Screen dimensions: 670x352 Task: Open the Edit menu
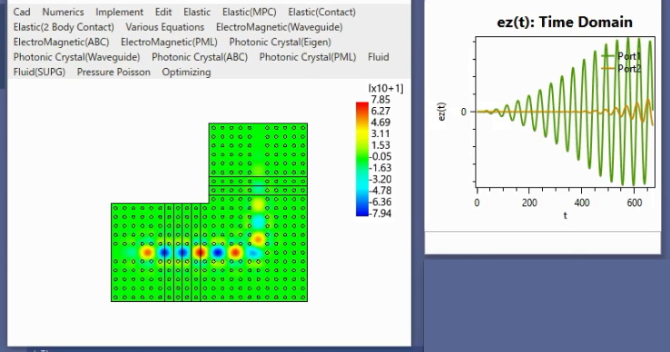click(x=163, y=12)
